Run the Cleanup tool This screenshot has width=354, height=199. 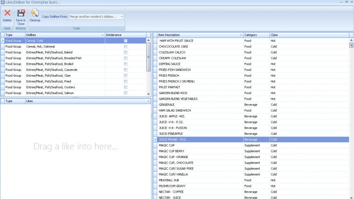pyautogui.click(x=35, y=13)
